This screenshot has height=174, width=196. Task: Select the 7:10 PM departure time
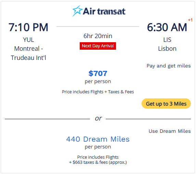(x=28, y=27)
